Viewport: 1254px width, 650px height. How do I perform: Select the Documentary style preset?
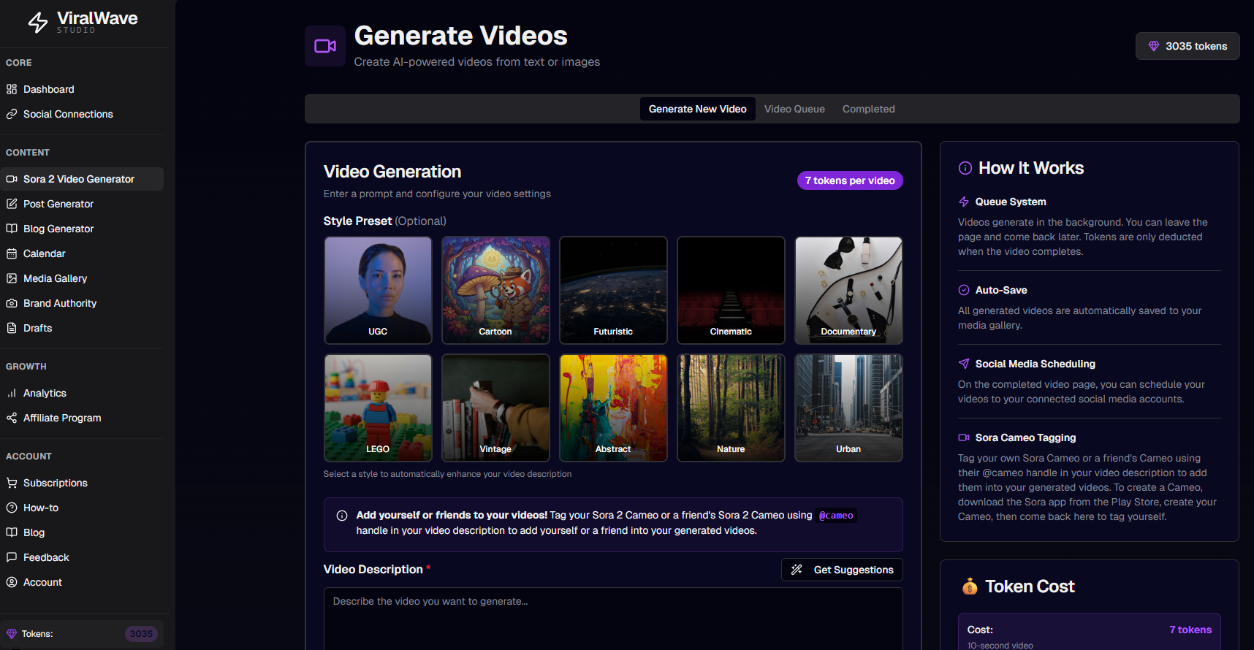848,290
